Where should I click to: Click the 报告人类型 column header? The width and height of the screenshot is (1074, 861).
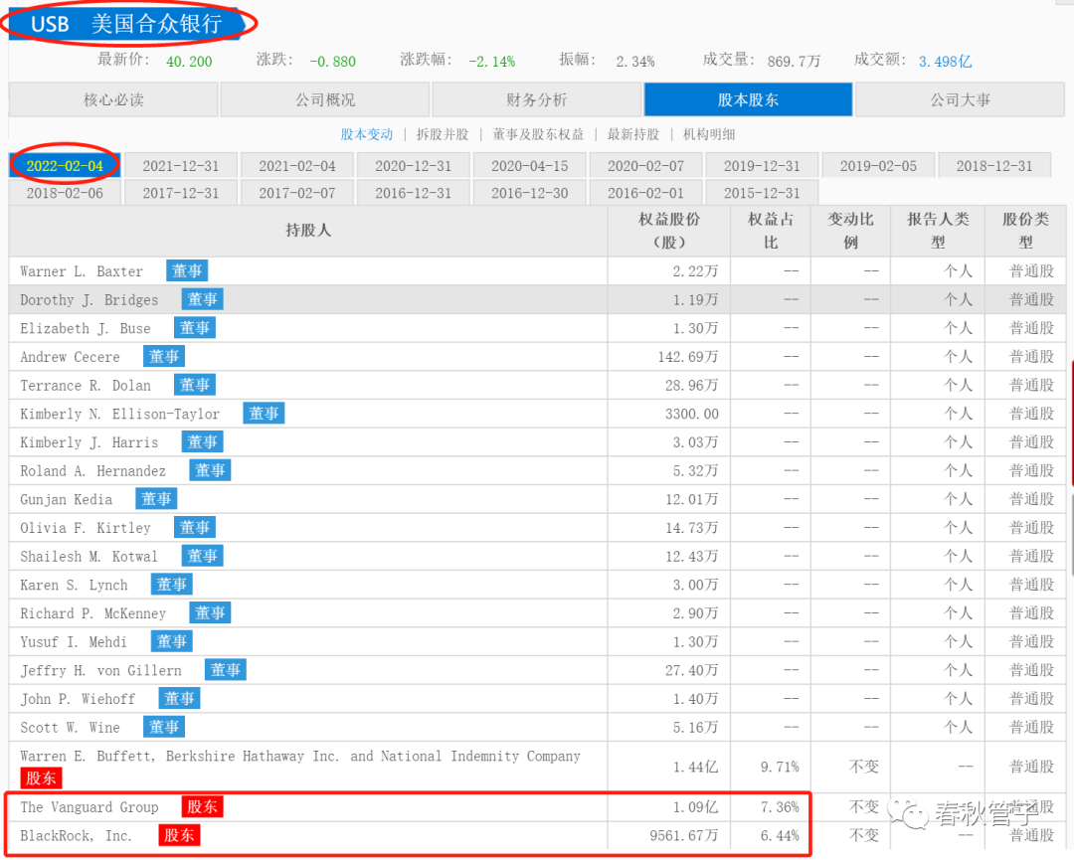click(938, 231)
